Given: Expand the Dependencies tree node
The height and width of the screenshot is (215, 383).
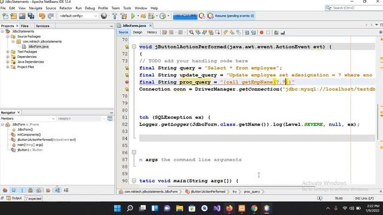Looking at the screenshot, I should (x=8, y=57).
